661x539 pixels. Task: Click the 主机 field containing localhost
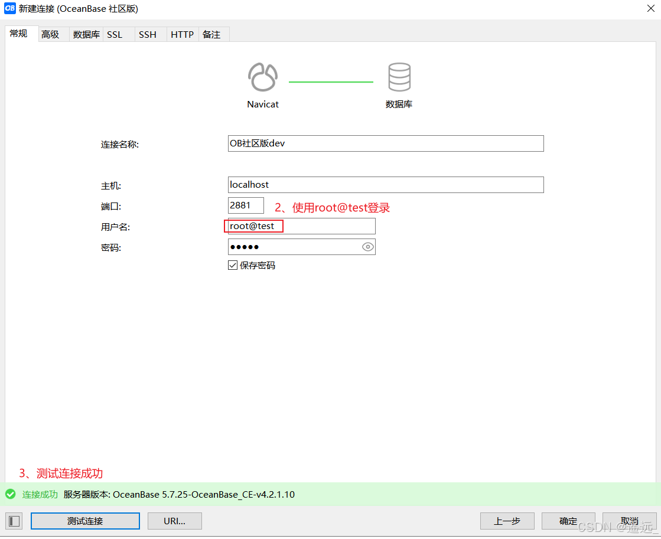386,185
